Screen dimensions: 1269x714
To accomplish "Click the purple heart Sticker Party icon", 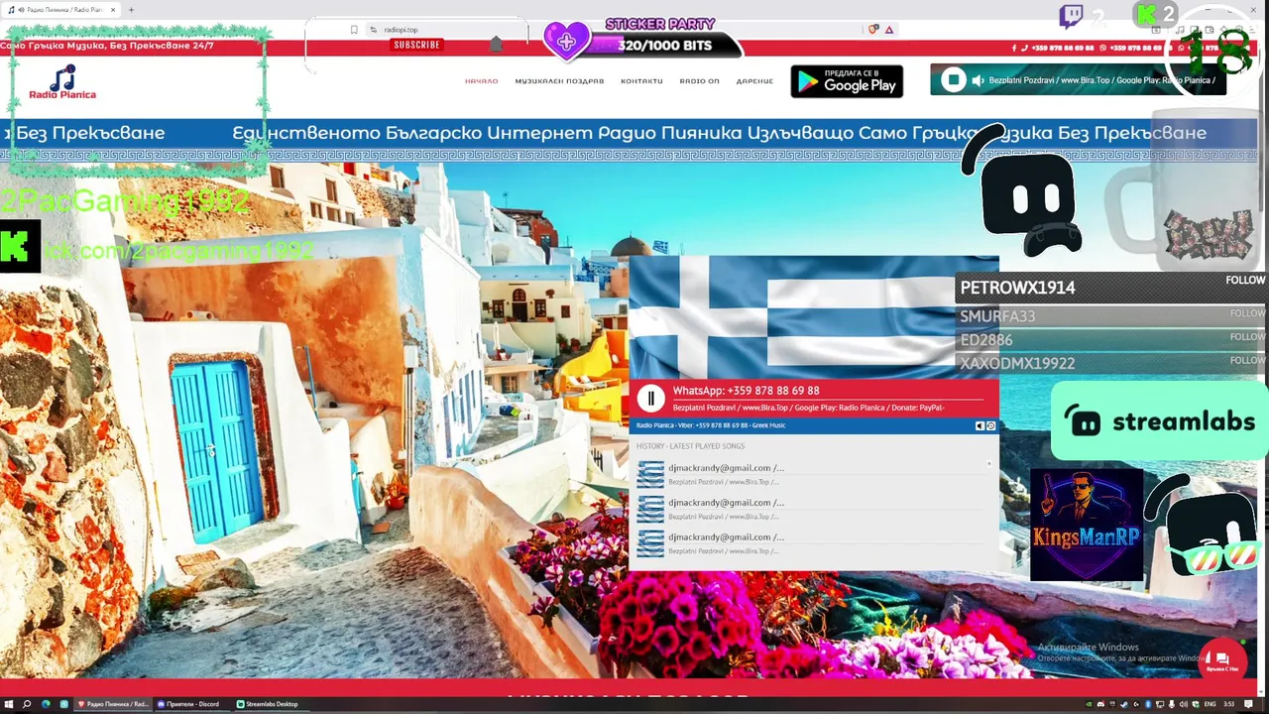I will [x=566, y=42].
